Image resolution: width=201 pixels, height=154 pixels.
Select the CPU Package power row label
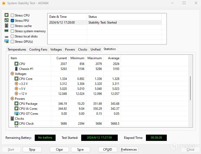click(28, 103)
